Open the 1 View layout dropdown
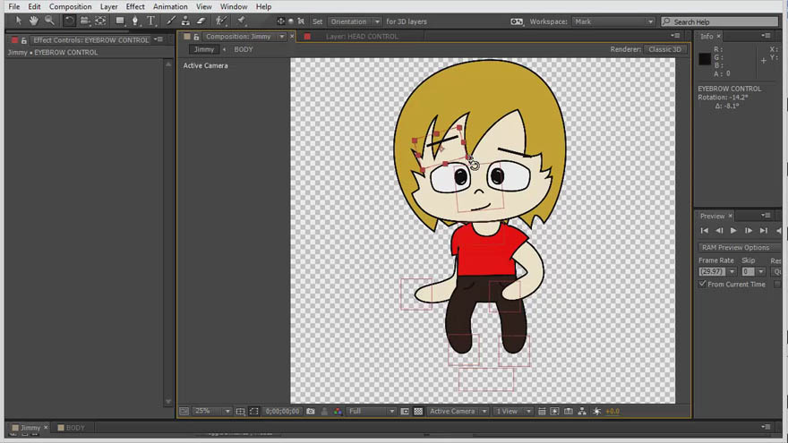788x443 pixels. point(512,412)
